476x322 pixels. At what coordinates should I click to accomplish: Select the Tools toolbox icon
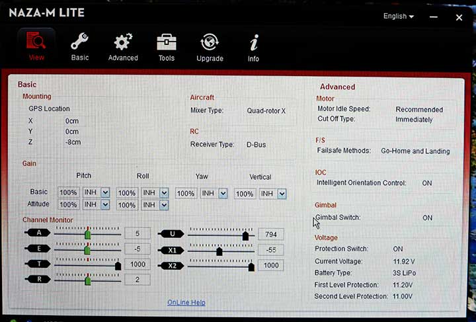167,42
